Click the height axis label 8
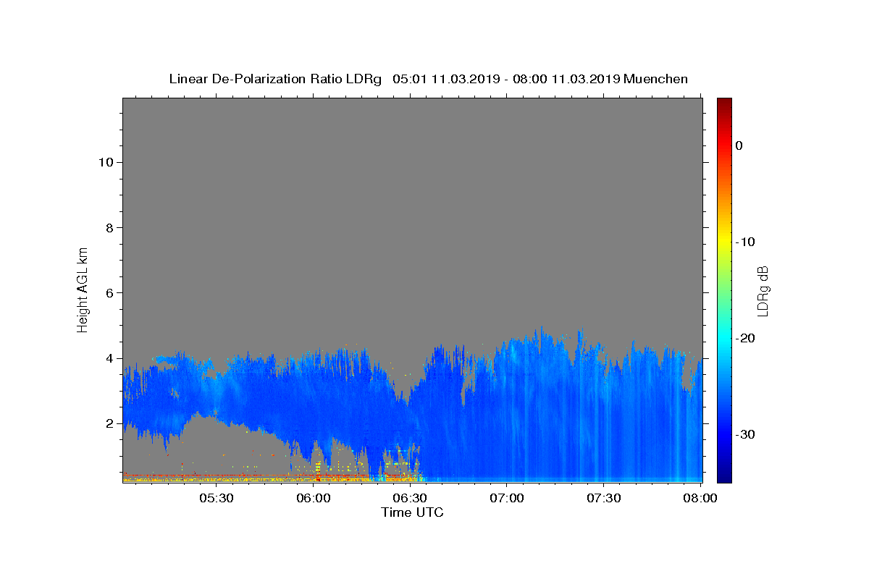Viewport: 869px width, 579px height. point(109,227)
